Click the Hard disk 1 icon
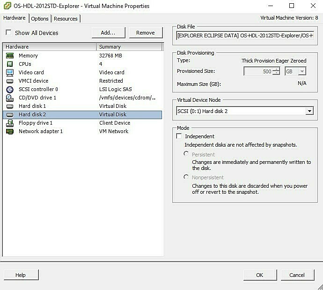The width and height of the screenshot is (323, 290). [x=10, y=106]
